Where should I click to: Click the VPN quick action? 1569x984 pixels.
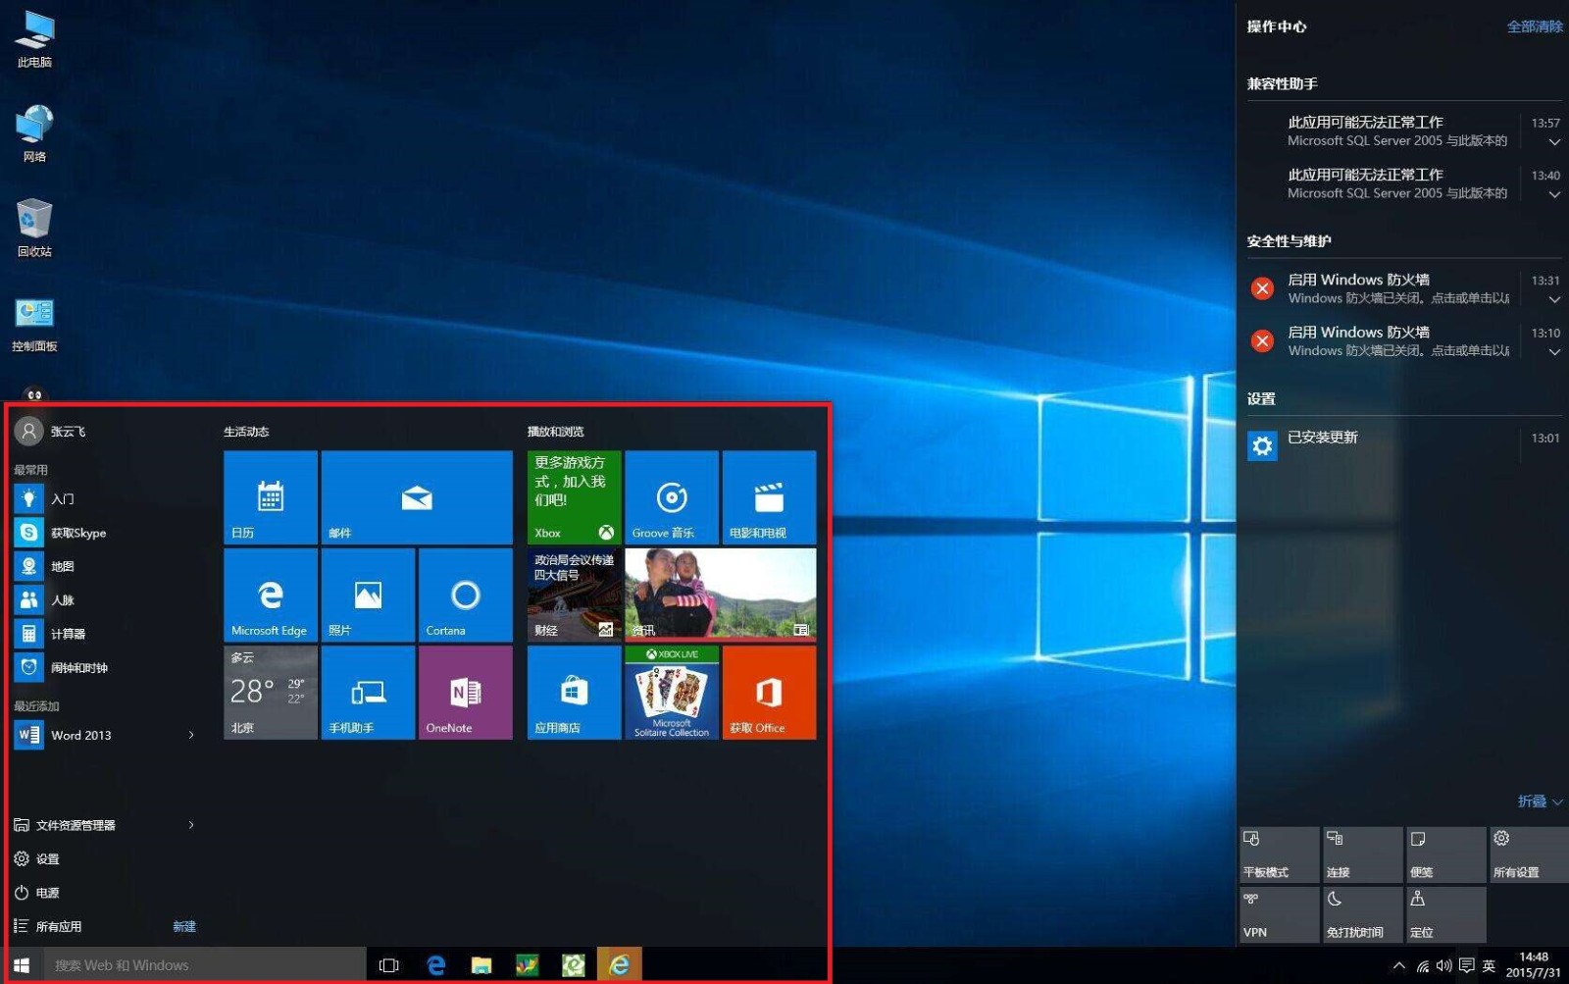click(x=1279, y=914)
